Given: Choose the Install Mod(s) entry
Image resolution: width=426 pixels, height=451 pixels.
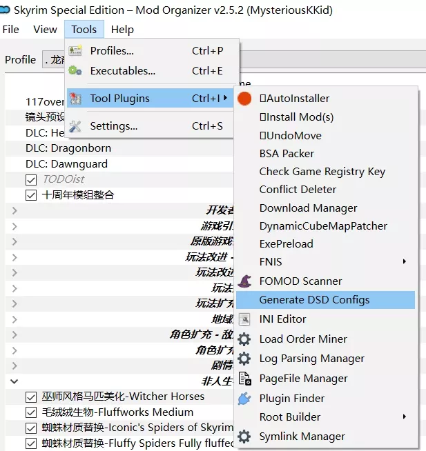Looking at the screenshot, I should pyautogui.click(x=325, y=117).
